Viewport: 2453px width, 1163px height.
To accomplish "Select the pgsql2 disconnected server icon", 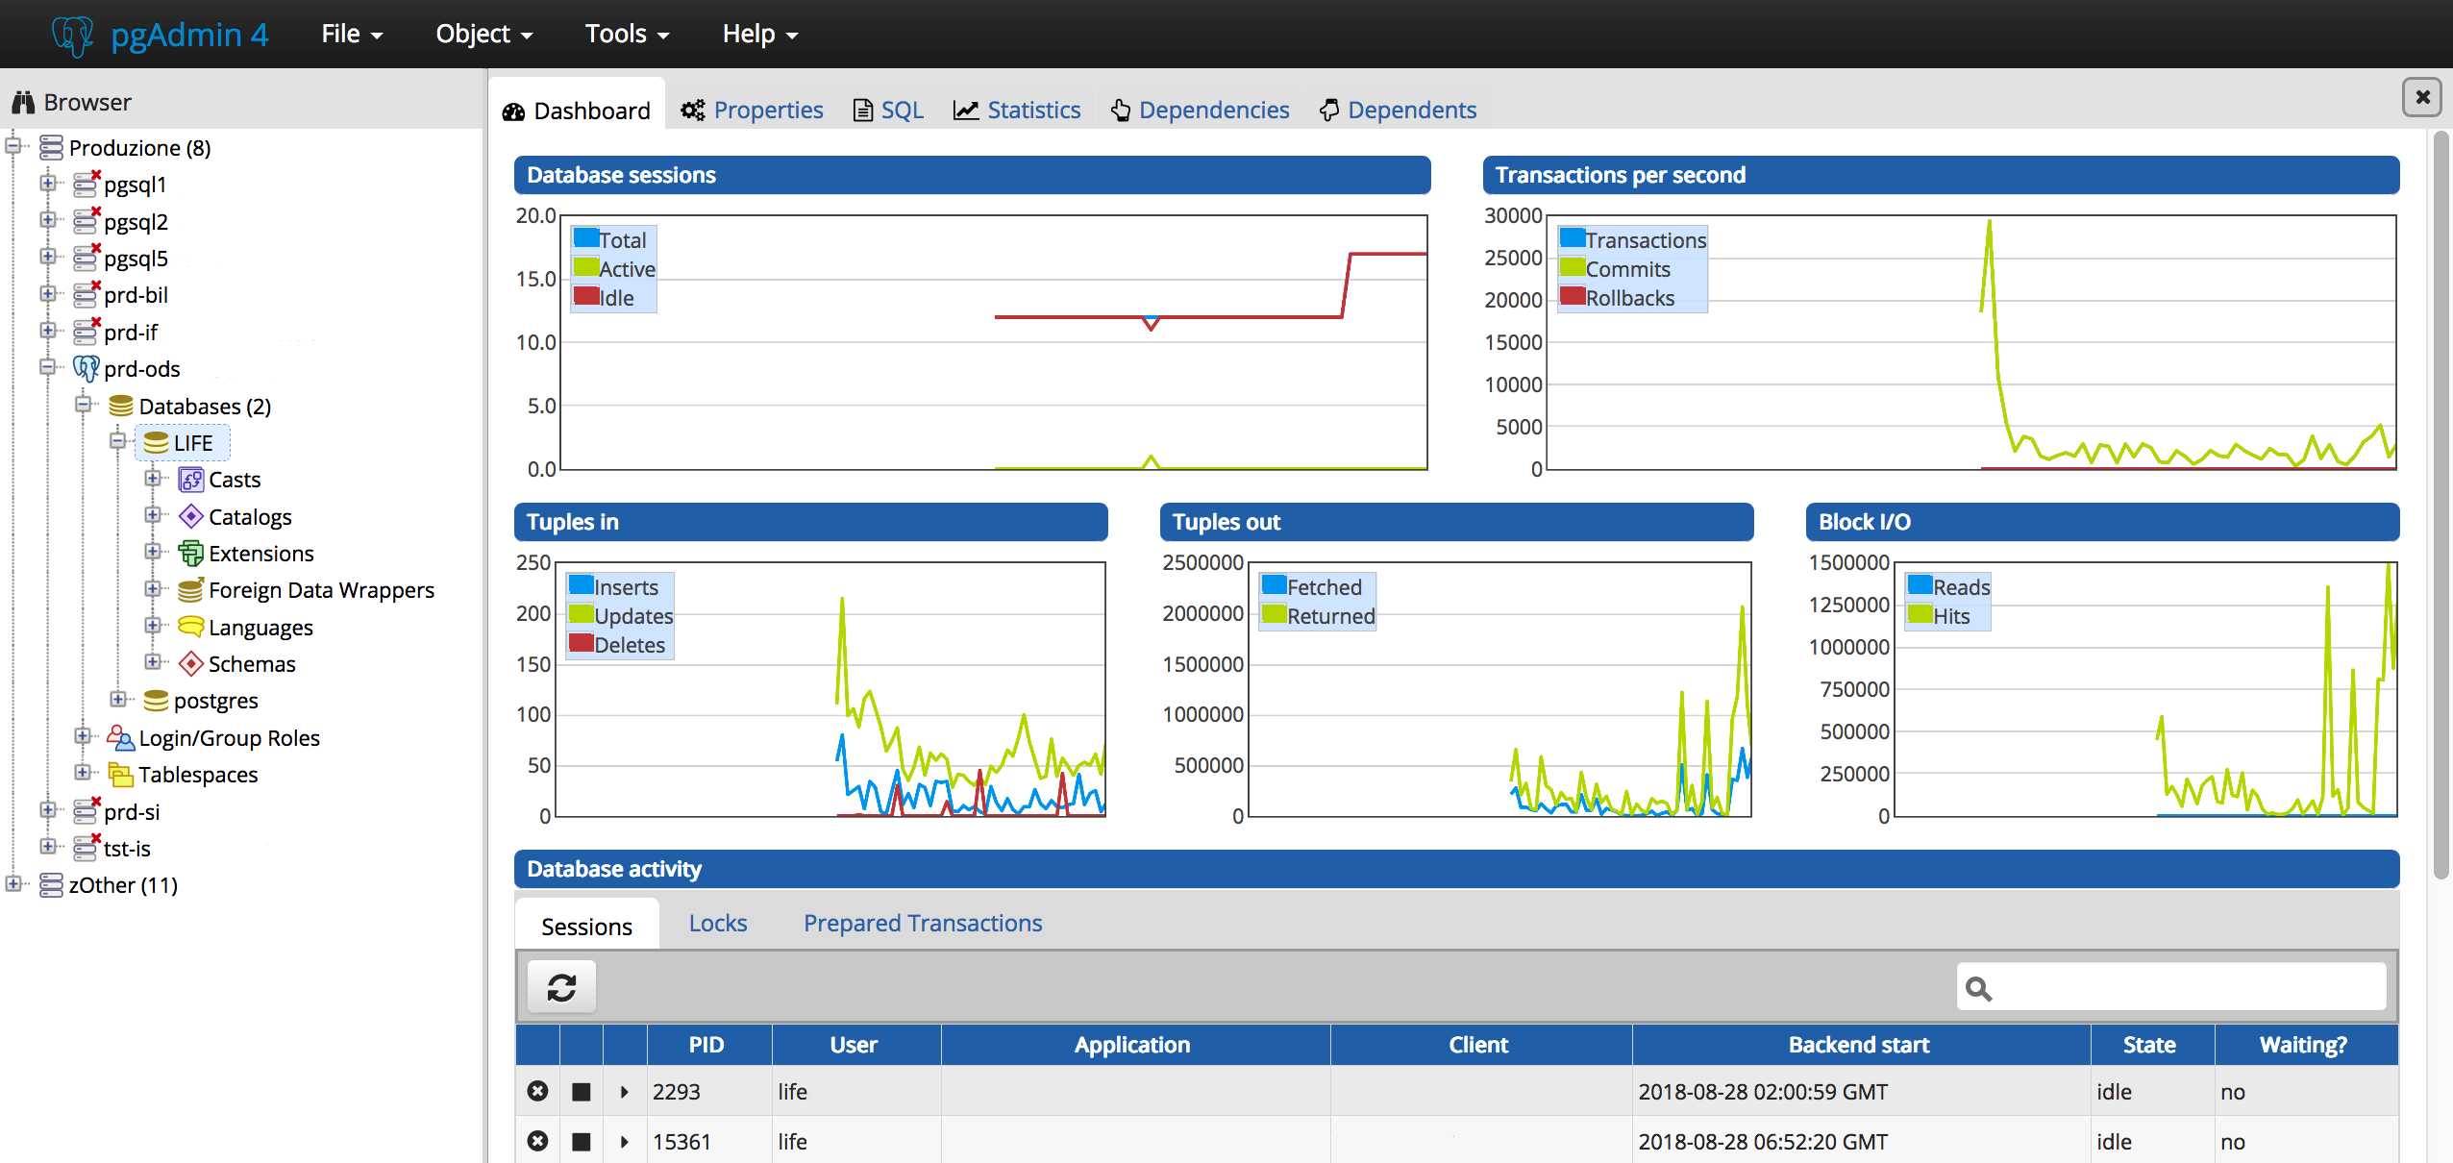I will pyautogui.click(x=87, y=220).
